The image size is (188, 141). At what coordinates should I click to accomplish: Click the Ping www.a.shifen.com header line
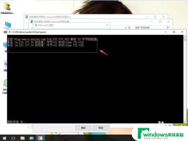pos(53,39)
